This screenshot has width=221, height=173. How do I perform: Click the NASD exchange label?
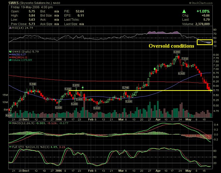pos(56,3)
